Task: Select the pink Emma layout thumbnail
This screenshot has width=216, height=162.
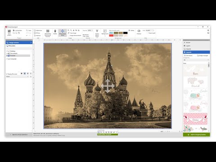Action: (195, 119)
